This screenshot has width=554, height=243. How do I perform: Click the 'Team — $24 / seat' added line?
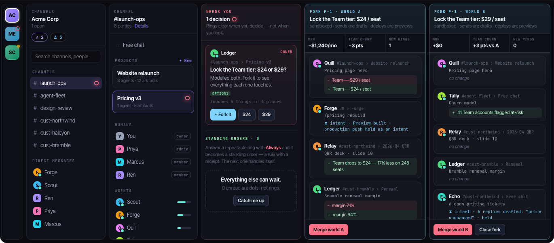(x=371, y=89)
